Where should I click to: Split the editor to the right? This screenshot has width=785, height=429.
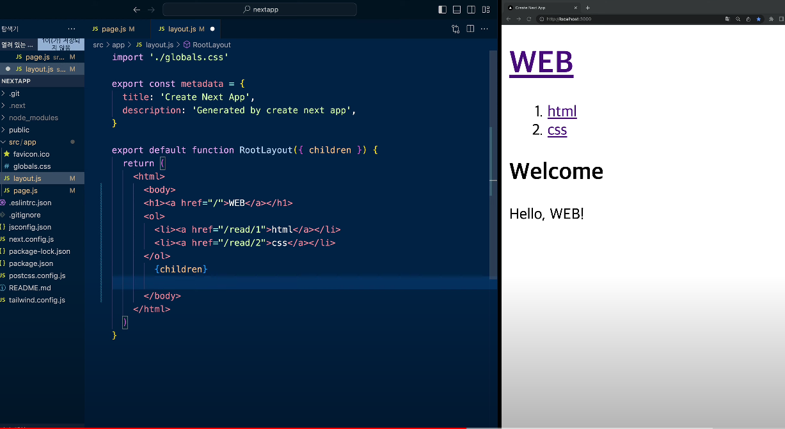point(470,29)
